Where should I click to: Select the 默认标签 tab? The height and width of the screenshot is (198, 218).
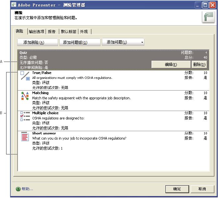[x=68, y=31]
